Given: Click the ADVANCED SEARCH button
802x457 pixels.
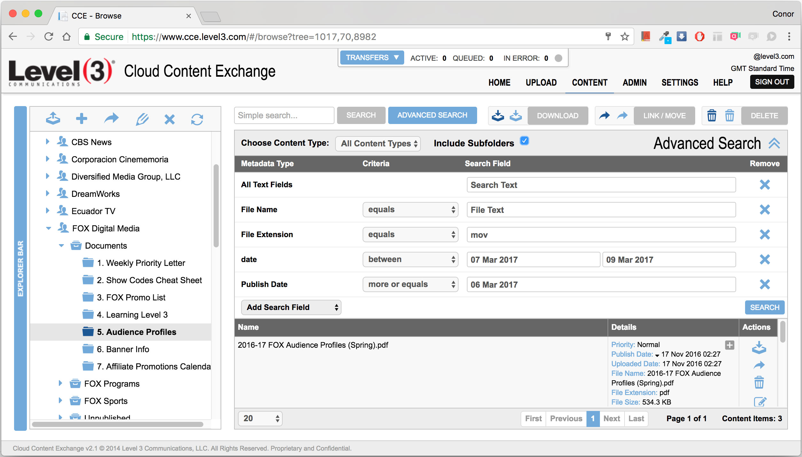Looking at the screenshot, I should [432, 115].
